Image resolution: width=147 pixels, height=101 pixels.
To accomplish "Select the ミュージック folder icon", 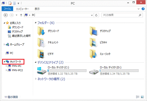I will tap(94, 54).
